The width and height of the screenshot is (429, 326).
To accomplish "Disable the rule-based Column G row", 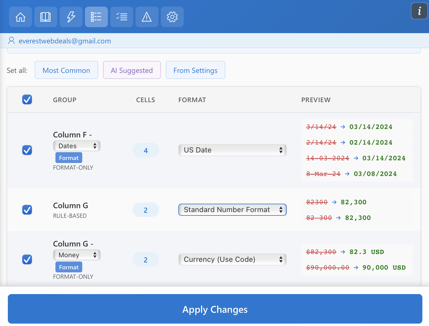I will tap(27, 210).
